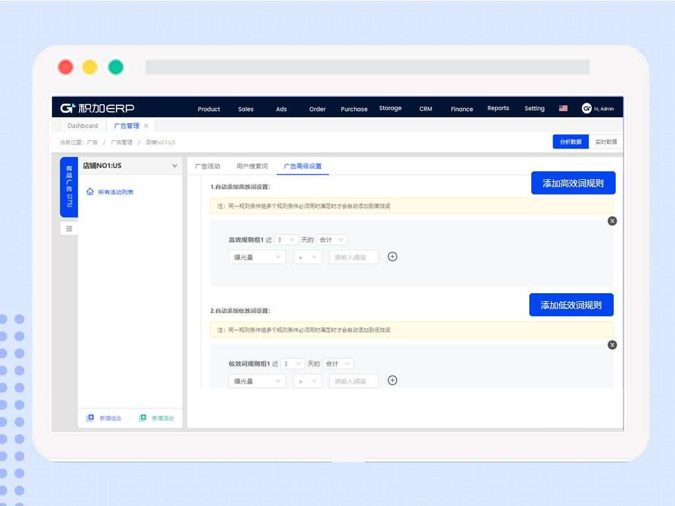Click the 添加高效词规则 button
Screen dimensions: 675x506
[573, 183]
